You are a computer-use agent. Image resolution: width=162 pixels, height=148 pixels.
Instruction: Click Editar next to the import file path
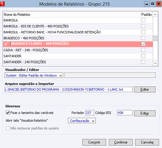[x=145, y=89]
